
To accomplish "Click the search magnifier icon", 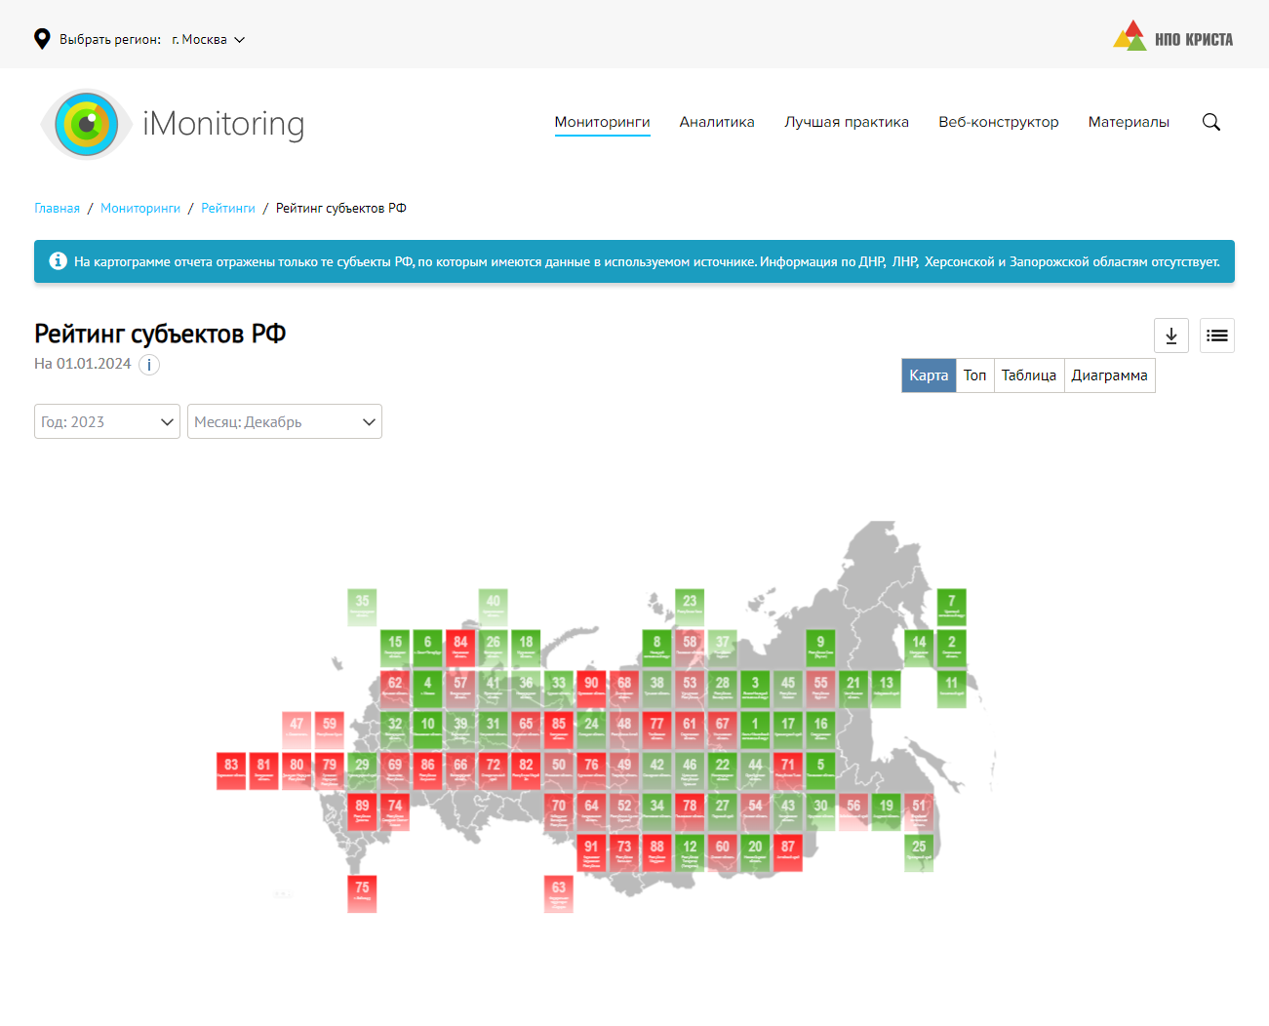I will coord(1210,122).
